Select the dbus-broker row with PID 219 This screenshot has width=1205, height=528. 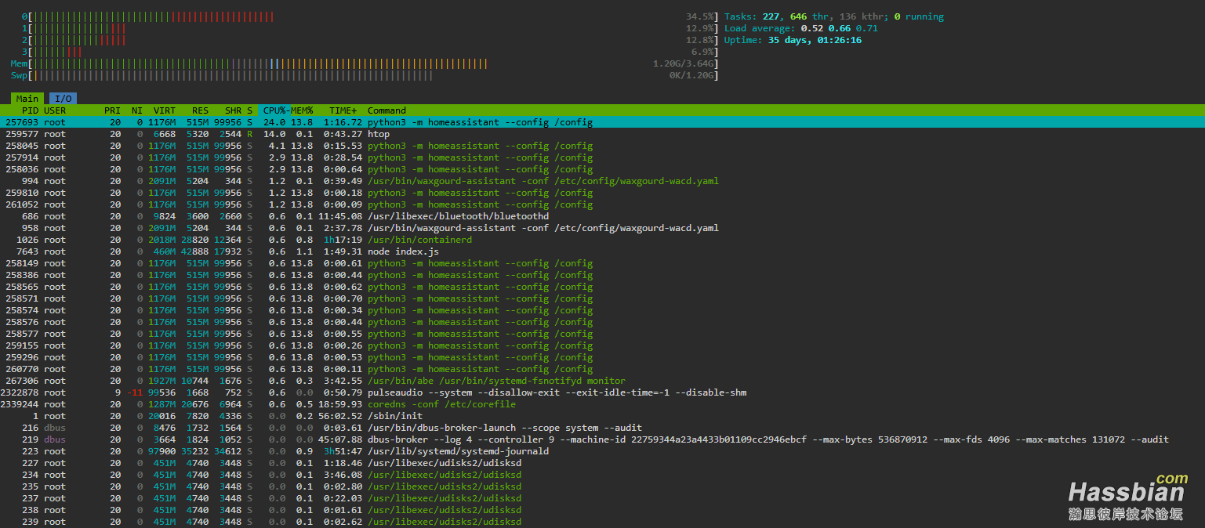pyautogui.click(x=602, y=439)
